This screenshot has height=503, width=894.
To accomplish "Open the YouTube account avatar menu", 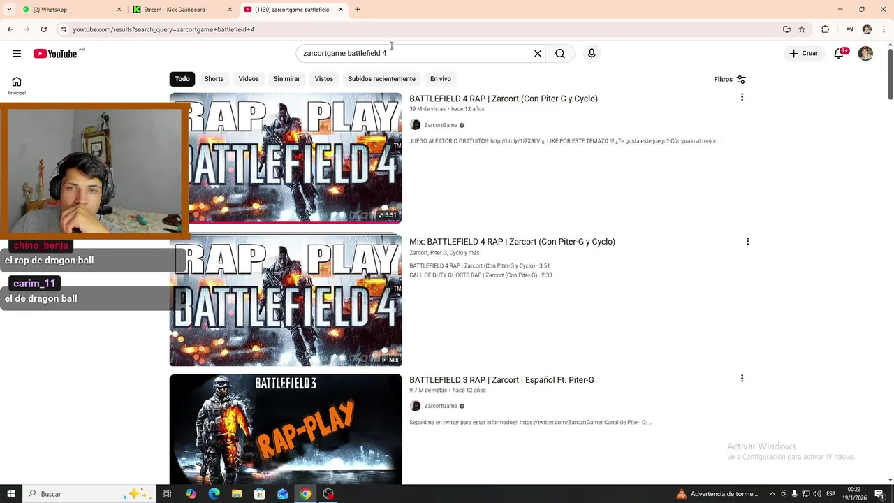I will [x=865, y=54].
